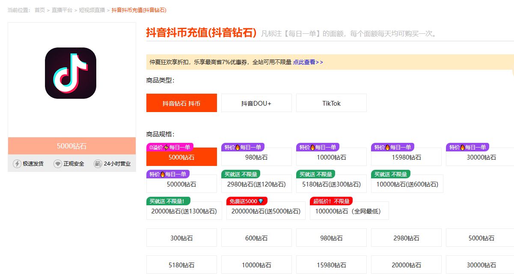
Task: Pick 200000钻石(送5000钻石) spec
Action: (x=266, y=211)
